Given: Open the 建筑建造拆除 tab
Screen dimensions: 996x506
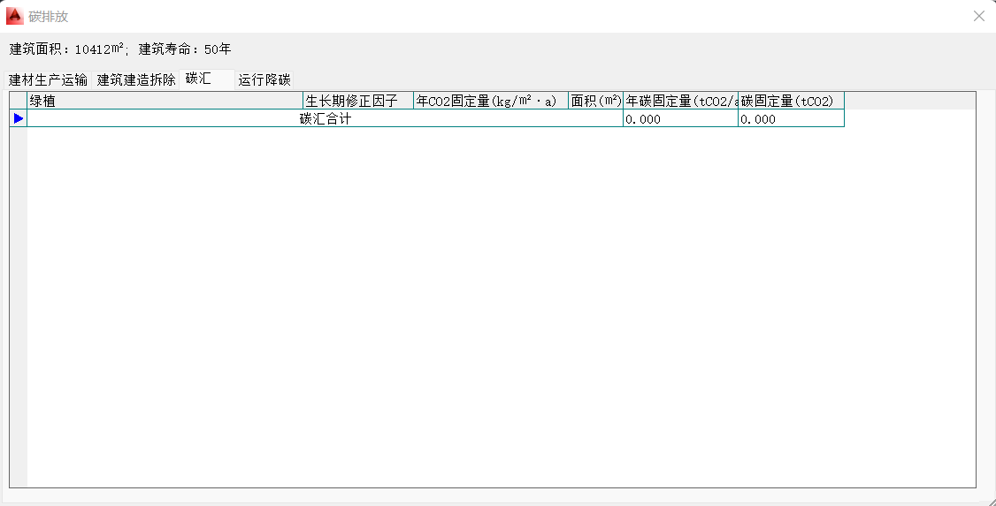Looking at the screenshot, I should point(136,79).
